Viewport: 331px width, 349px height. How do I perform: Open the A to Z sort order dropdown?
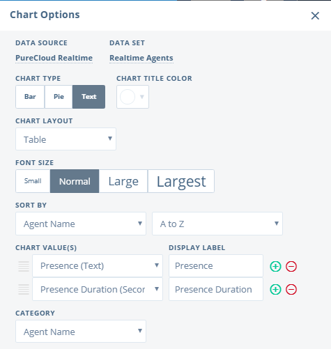pyautogui.click(x=217, y=224)
